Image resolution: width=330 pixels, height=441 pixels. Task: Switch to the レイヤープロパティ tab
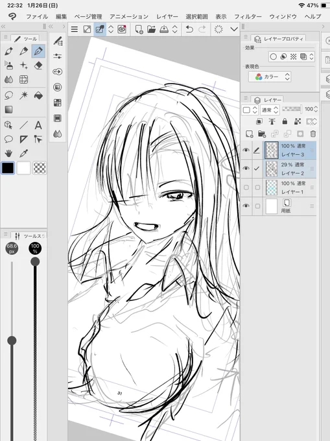click(x=279, y=39)
